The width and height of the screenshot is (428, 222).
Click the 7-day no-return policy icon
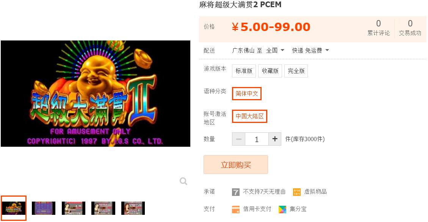(235, 192)
